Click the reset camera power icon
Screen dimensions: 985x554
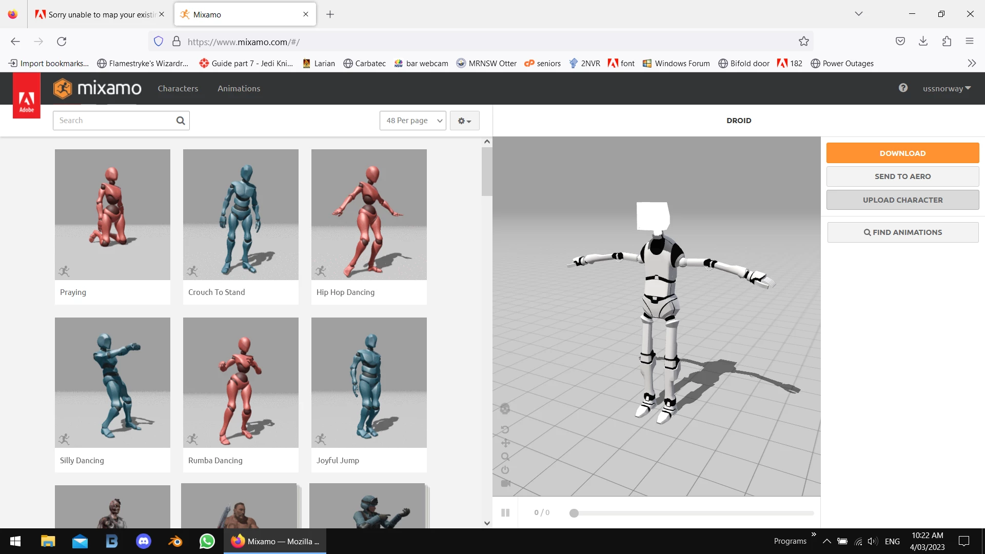pos(505,470)
